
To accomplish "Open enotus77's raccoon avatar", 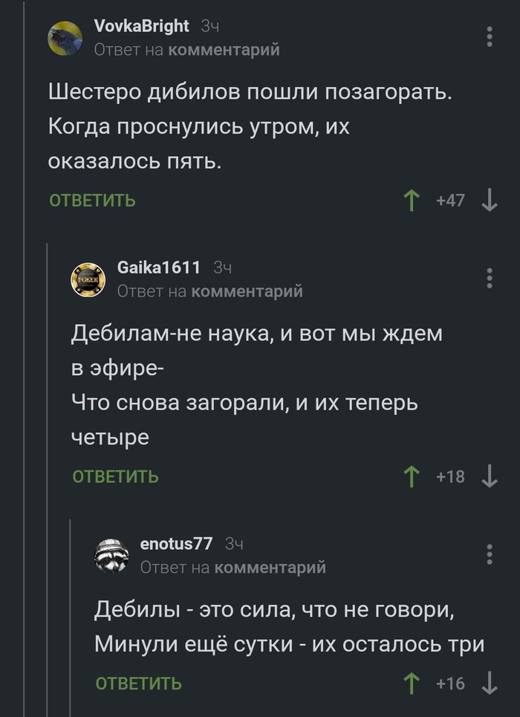I will click(x=111, y=556).
